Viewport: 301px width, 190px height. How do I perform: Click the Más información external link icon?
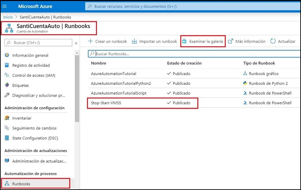[230, 41]
